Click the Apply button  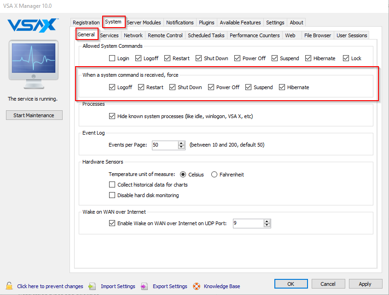[365, 284]
